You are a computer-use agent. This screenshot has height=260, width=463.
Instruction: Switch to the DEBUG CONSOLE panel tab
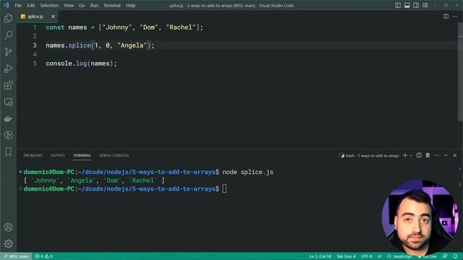coord(114,155)
